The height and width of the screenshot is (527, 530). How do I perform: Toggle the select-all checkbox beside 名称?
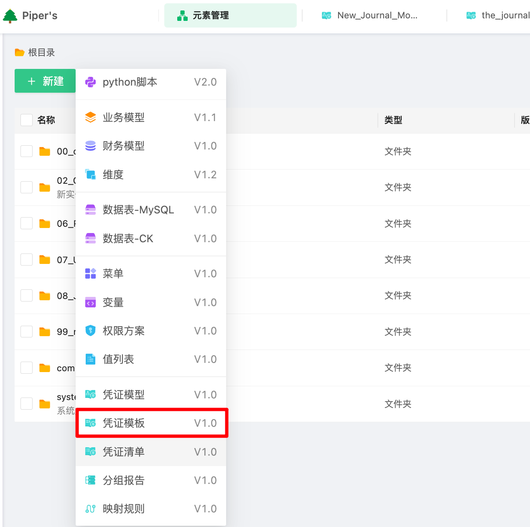pos(27,120)
